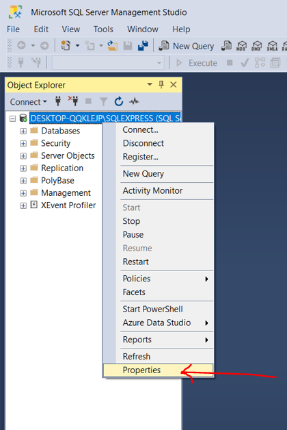Click the New Query toolbar button
Image resolution: width=287 pixels, height=430 pixels.
pos(187,46)
